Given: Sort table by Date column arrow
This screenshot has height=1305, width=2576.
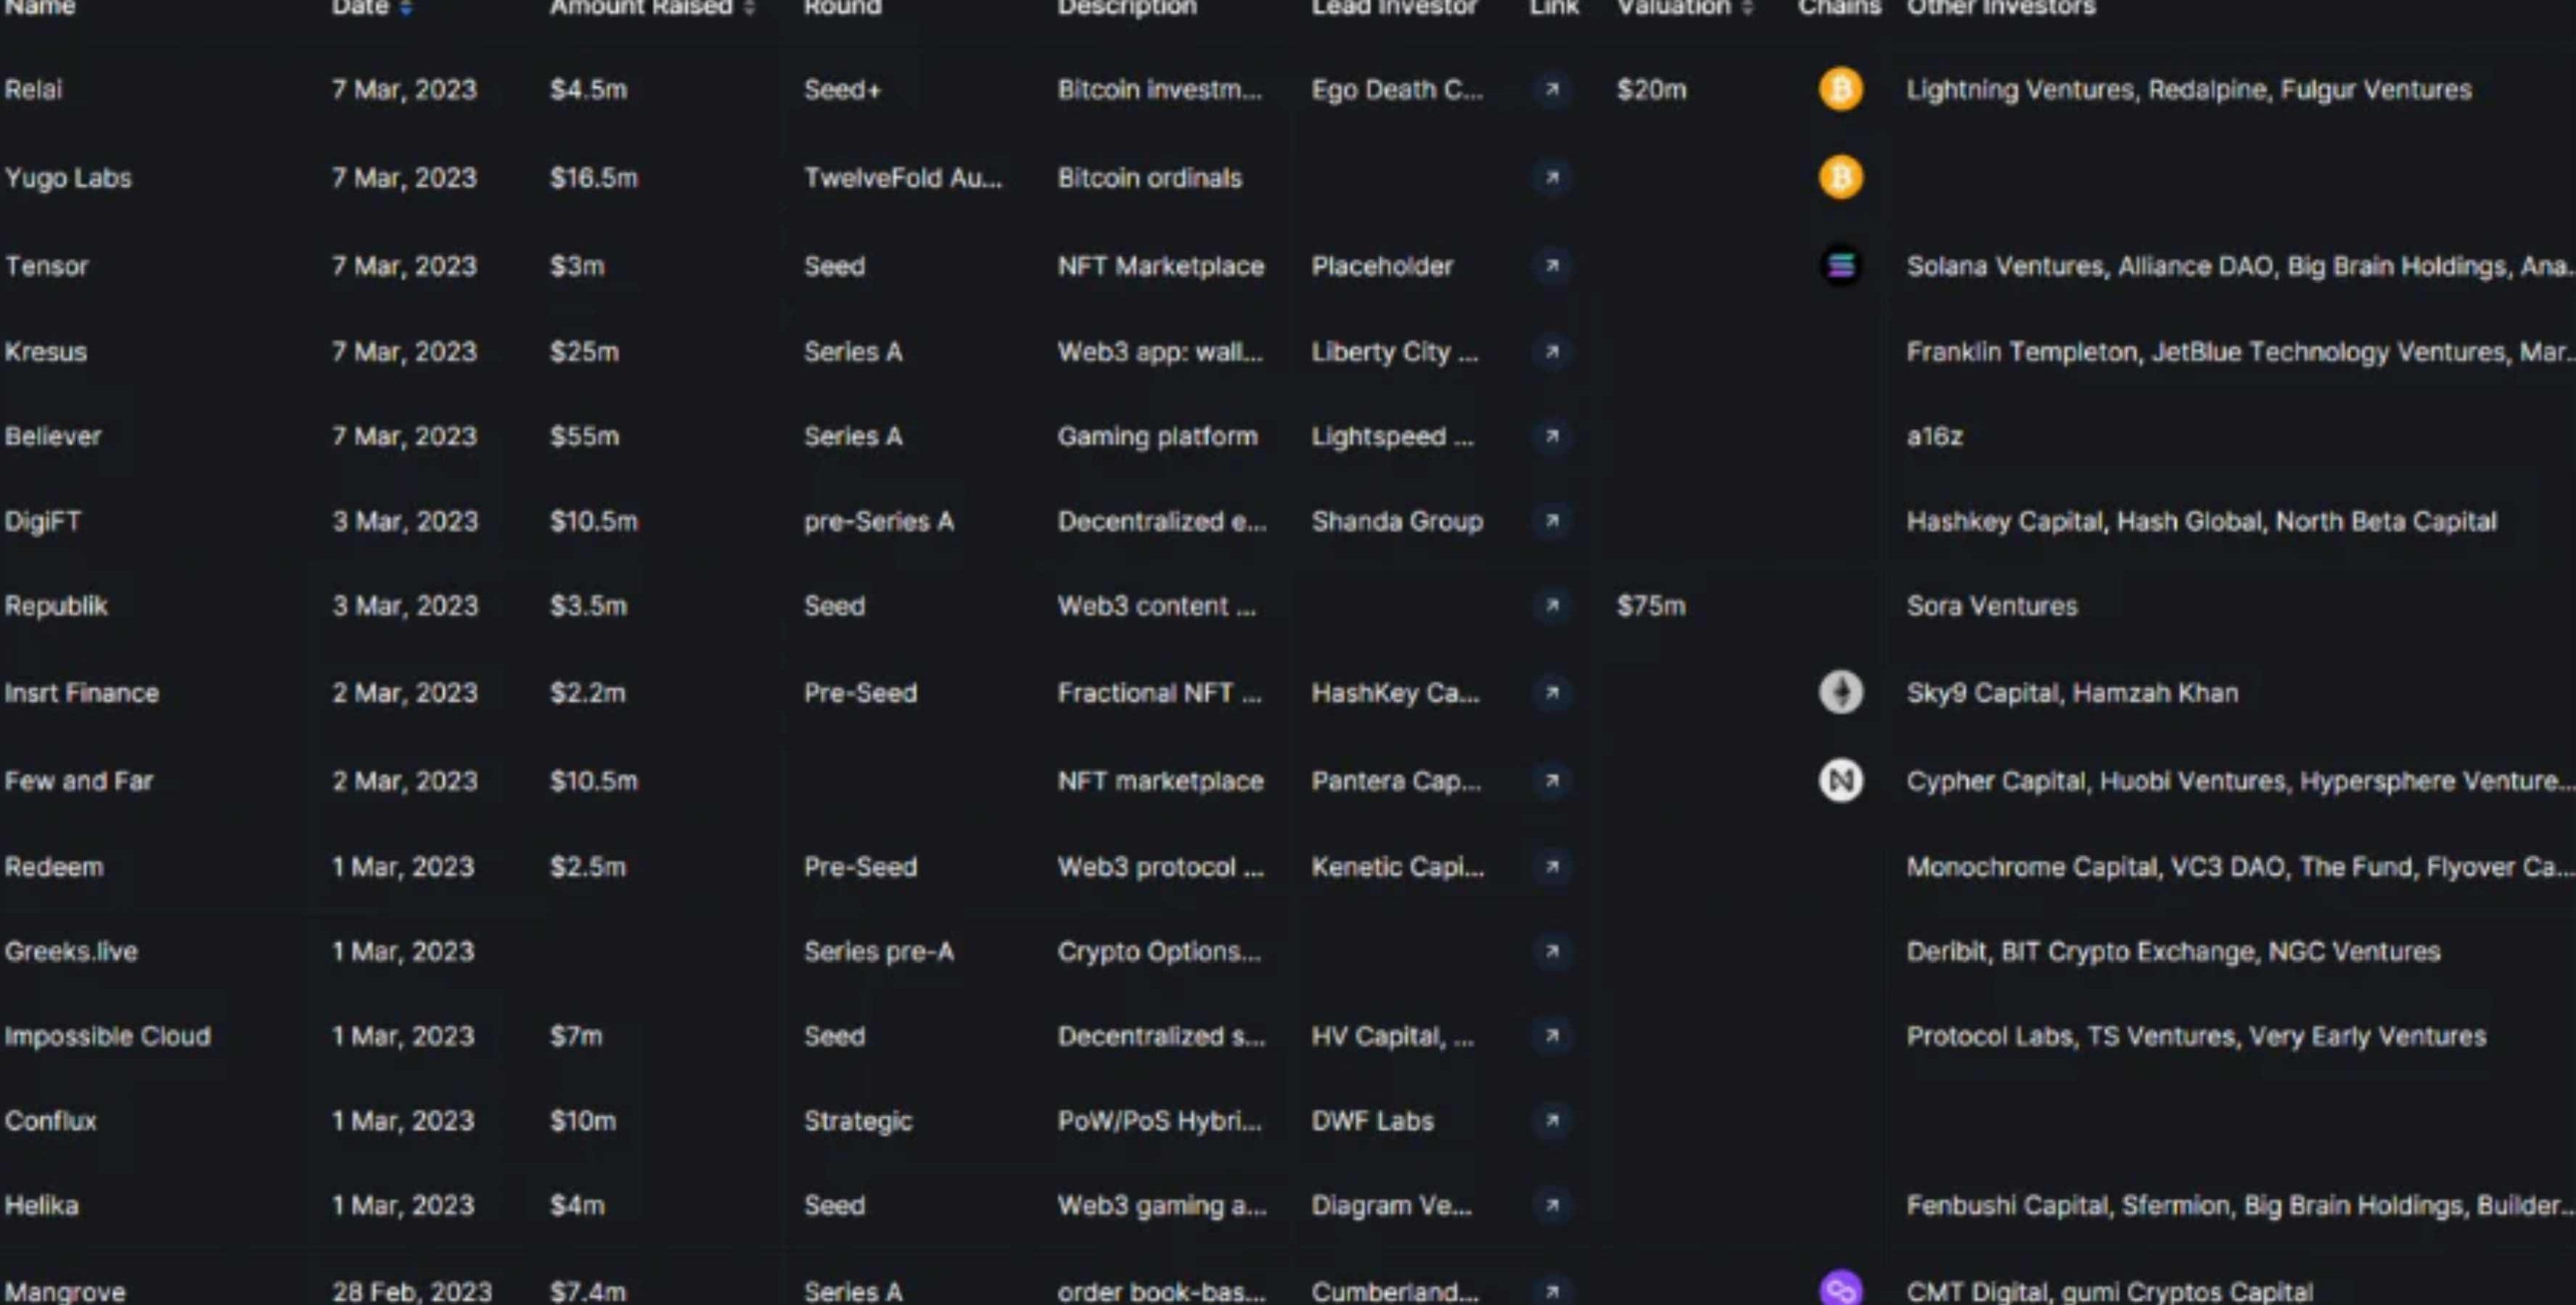Looking at the screenshot, I should coord(406,8).
